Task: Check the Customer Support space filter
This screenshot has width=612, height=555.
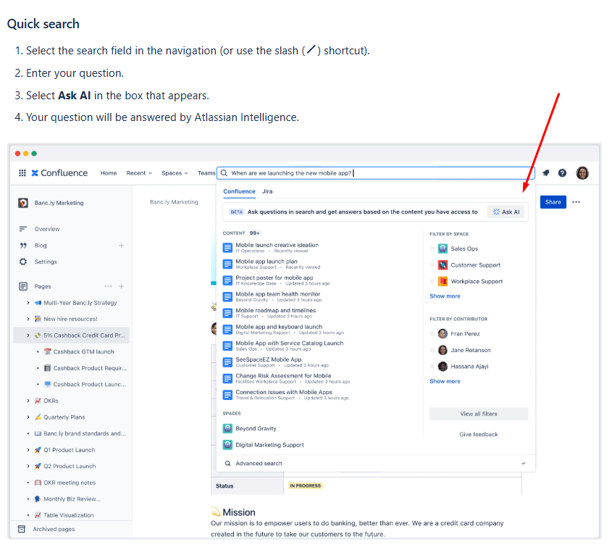Action: [x=432, y=265]
